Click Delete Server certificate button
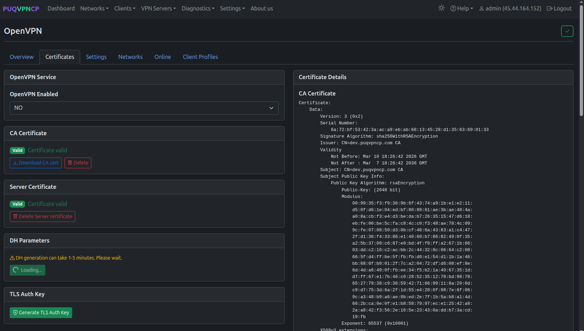 (x=43, y=216)
